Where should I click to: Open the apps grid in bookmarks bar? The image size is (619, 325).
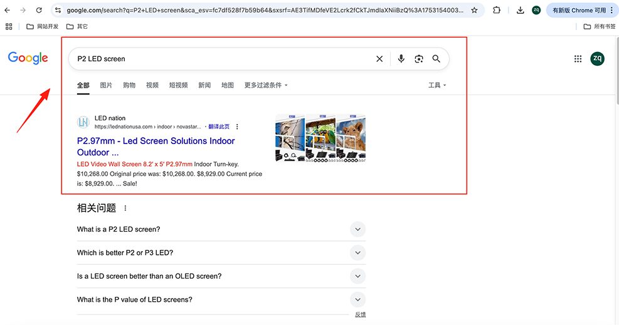(9, 26)
